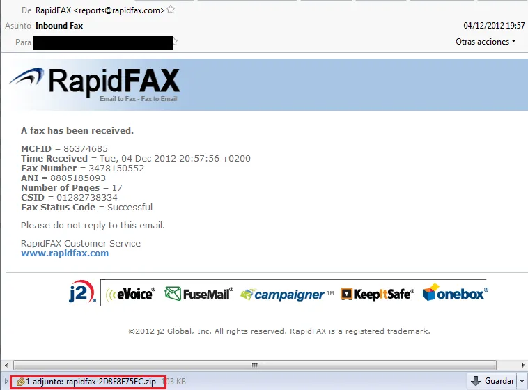Click the eVoice logo

pos(131,294)
